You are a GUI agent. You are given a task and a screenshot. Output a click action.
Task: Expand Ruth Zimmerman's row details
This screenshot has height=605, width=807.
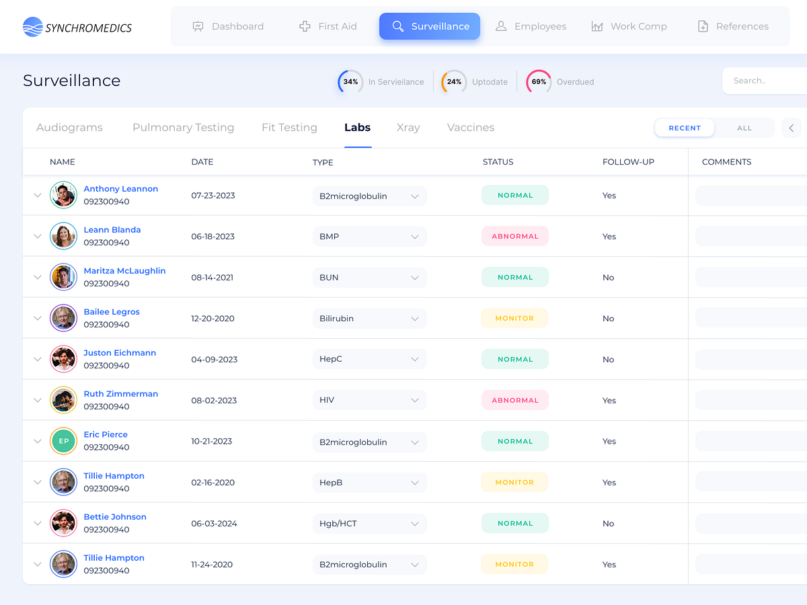tap(38, 399)
